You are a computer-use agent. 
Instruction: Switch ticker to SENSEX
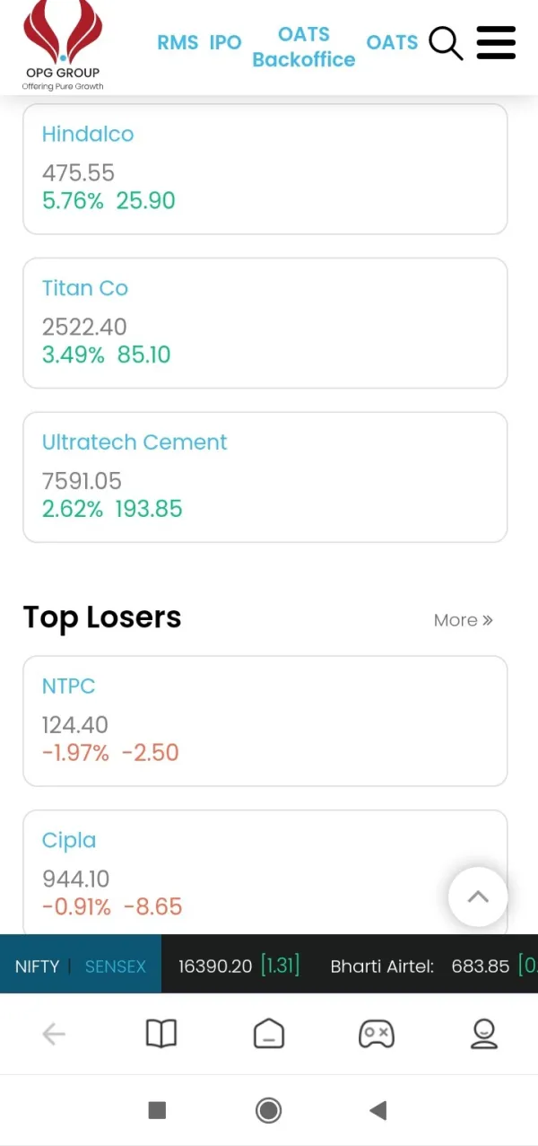116,967
